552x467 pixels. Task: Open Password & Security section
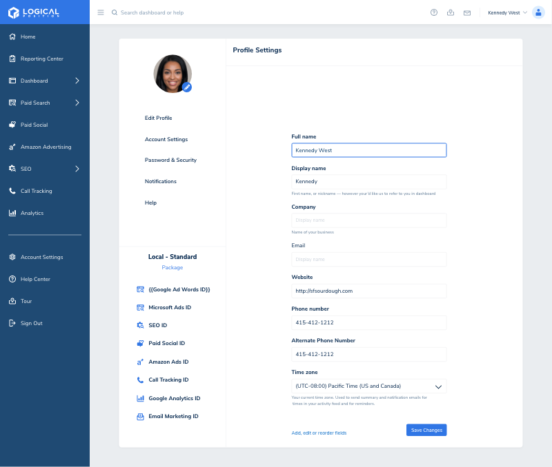pyautogui.click(x=170, y=160)
